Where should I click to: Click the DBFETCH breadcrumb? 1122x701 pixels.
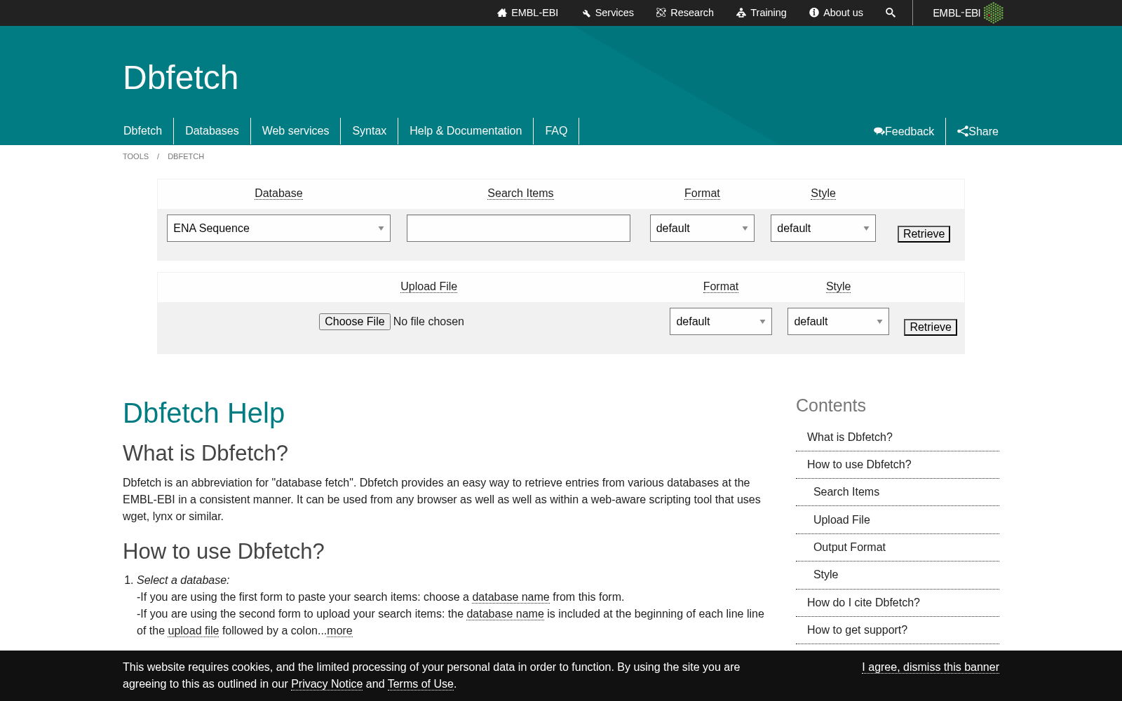coord(186,156)
